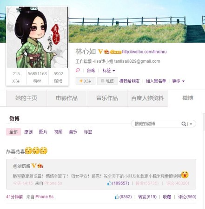Open the search options dropdown arrow
Viewport: 205px width, 209px height.
[191, 124]
